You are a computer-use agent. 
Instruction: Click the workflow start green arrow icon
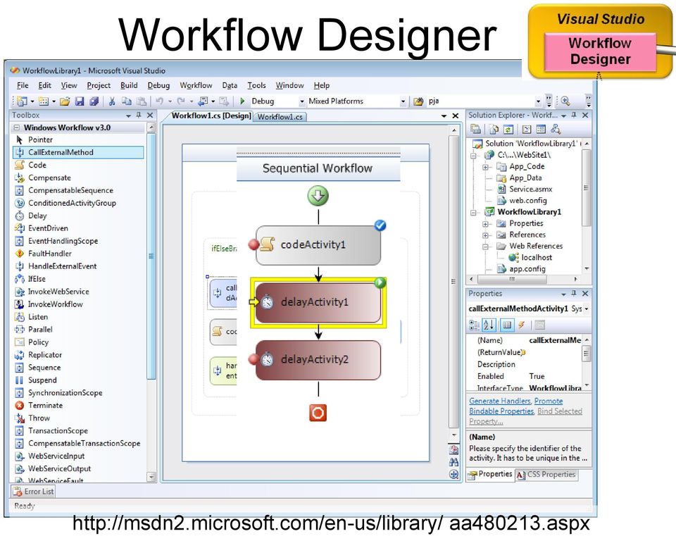coord(318,196)
